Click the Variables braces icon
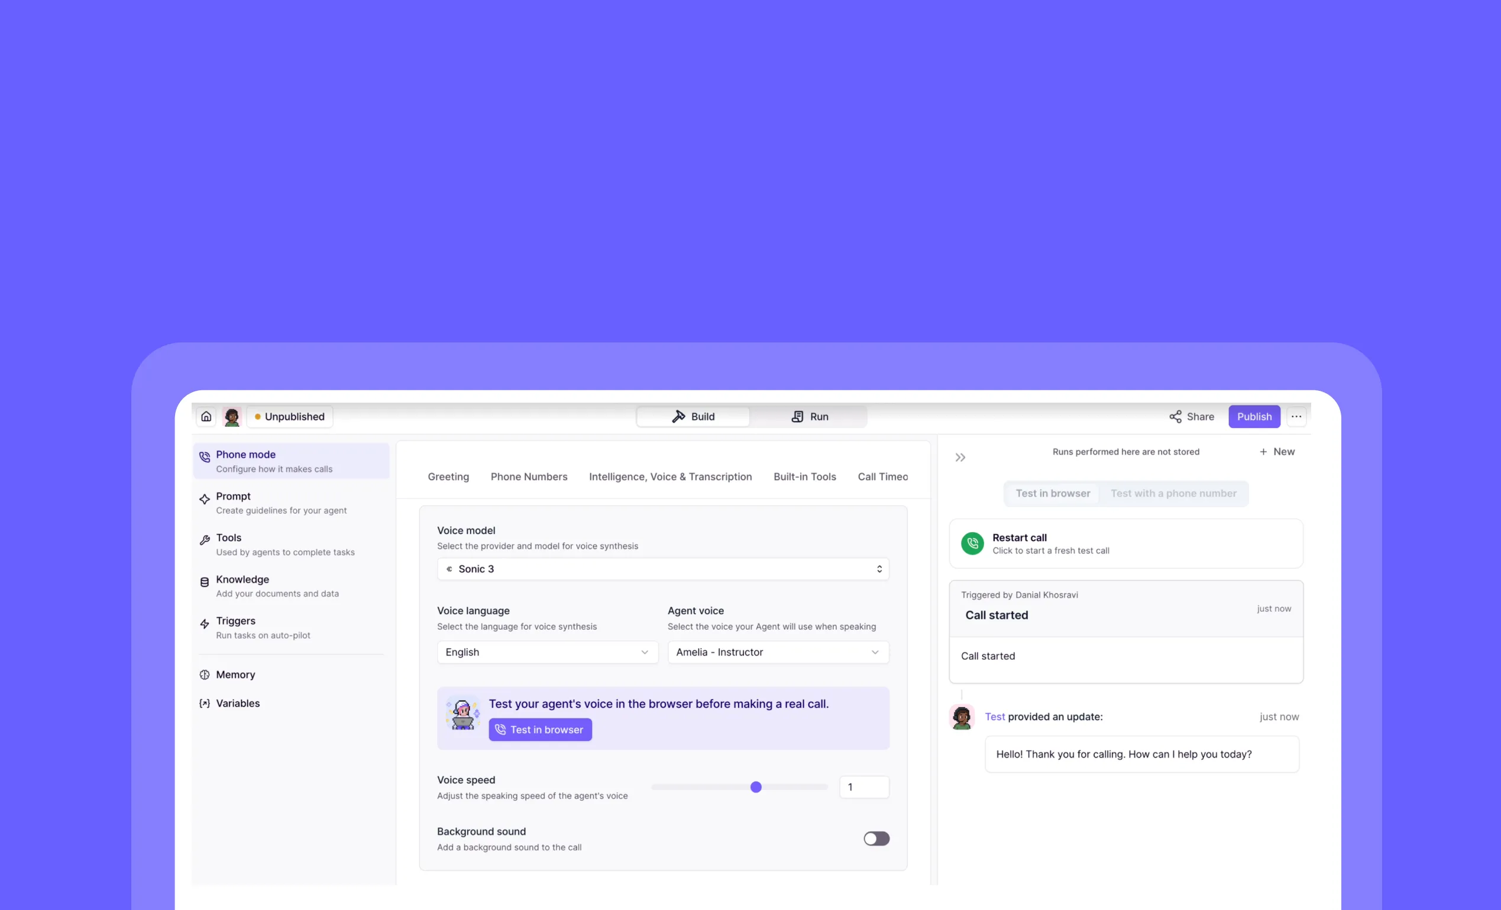The width and height of the screenshot is (1501, 910). coord(205,703)
